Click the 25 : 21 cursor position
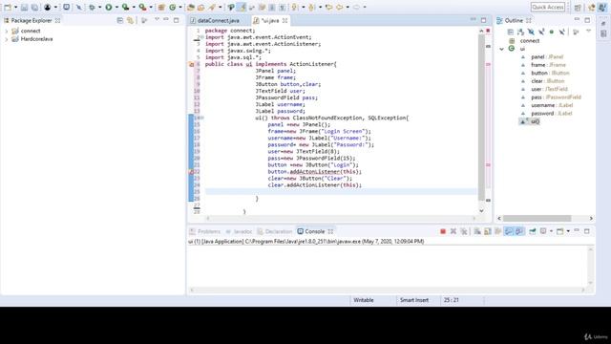 [451, 300]
